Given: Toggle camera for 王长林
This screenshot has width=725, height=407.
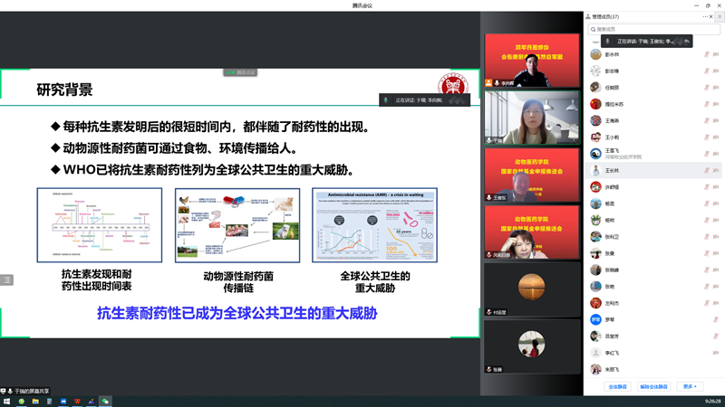Looking at the screenshot, I should coord(717,170).
